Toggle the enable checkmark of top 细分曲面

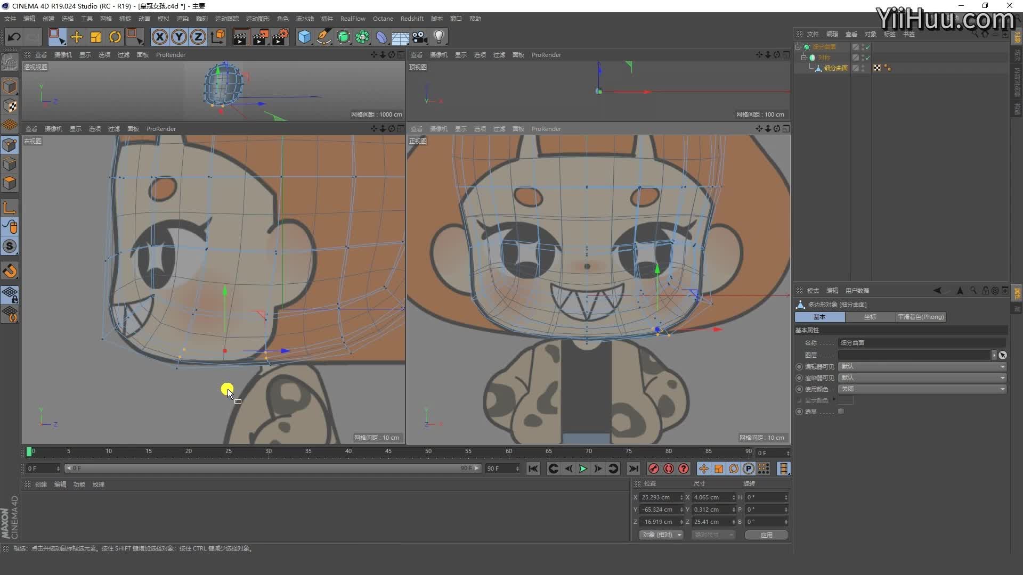click(867, 47)
